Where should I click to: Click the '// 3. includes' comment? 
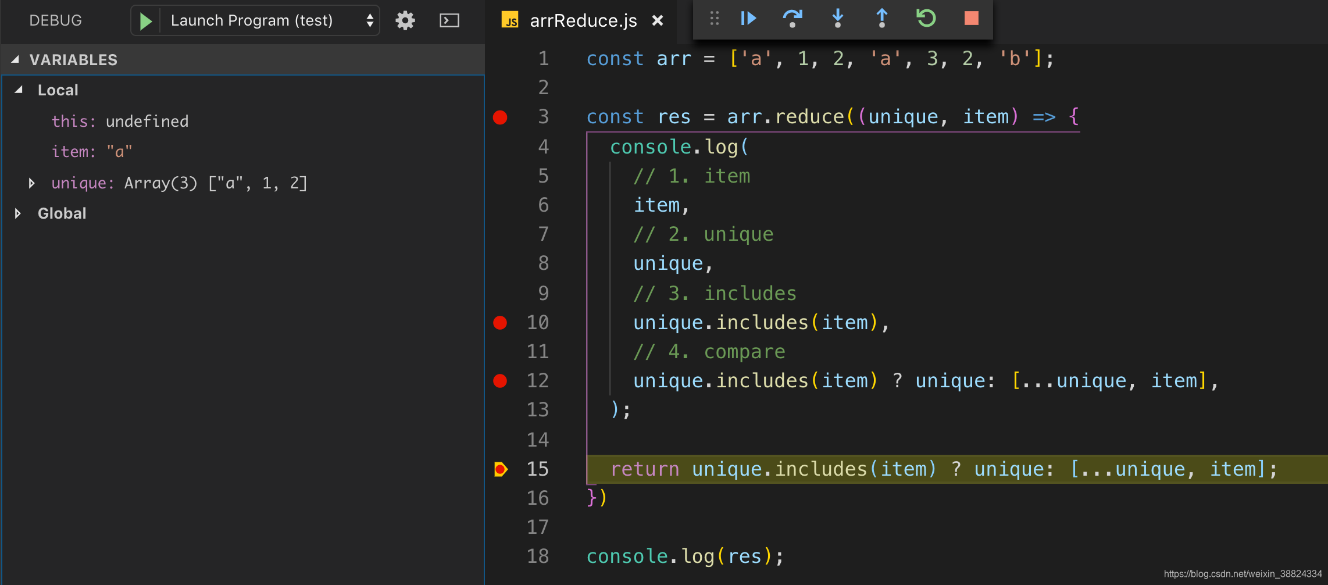715,293
